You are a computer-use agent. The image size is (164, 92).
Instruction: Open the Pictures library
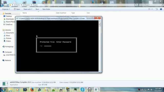7,38
